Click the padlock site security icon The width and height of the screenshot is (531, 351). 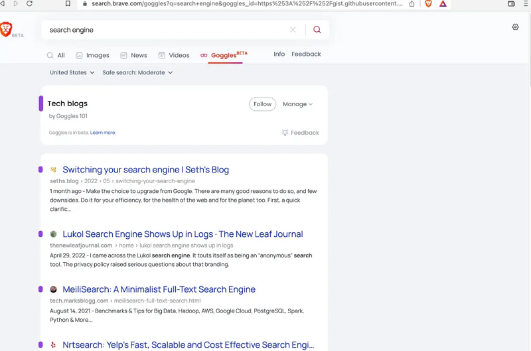pyautogui.click(x=85, y=4)
